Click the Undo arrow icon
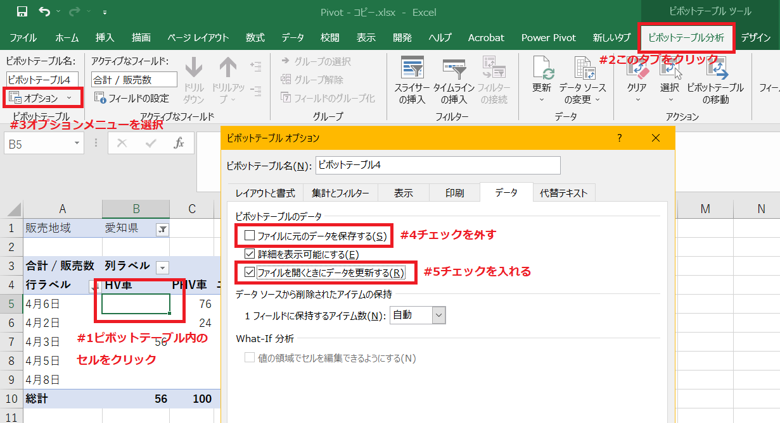Image resolution: width=780 pixels, height=423 pixels. (44, 11)
